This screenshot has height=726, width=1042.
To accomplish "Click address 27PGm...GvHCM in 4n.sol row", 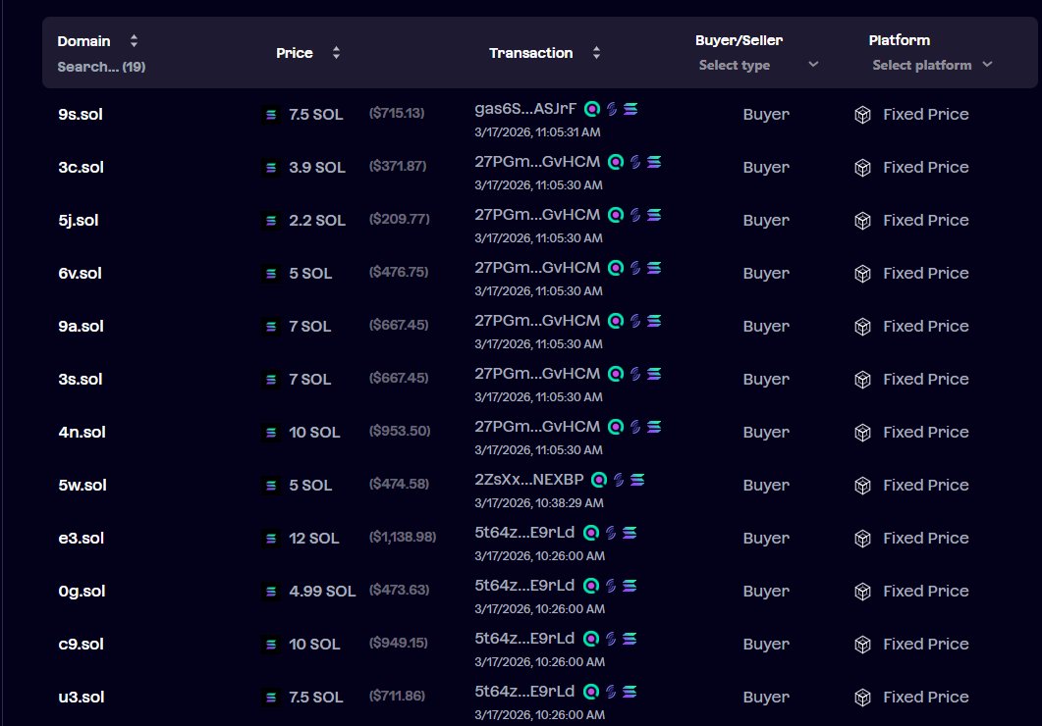I will click(x=537, y=427).
